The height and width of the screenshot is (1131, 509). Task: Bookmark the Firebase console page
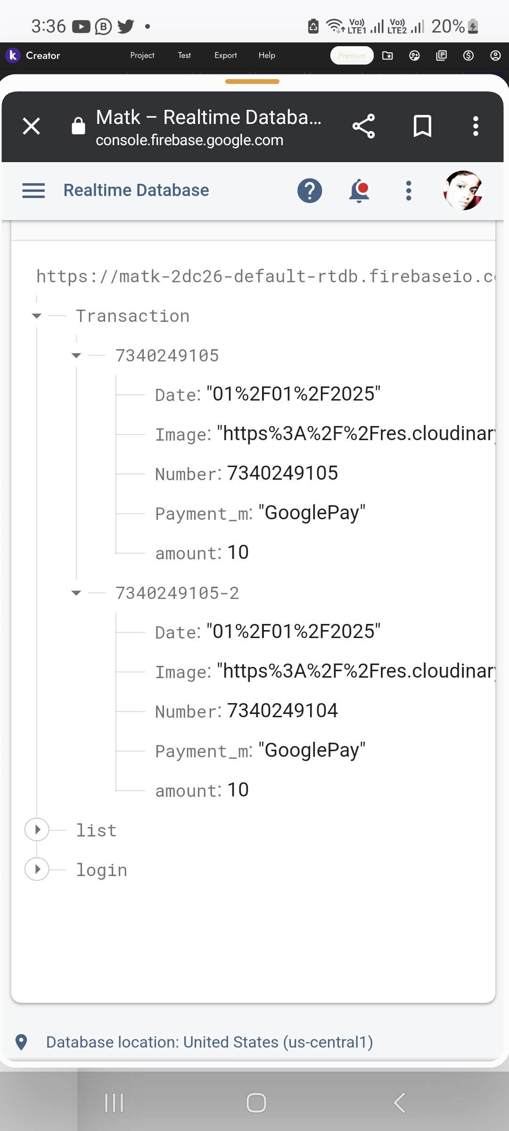point(422,126)
